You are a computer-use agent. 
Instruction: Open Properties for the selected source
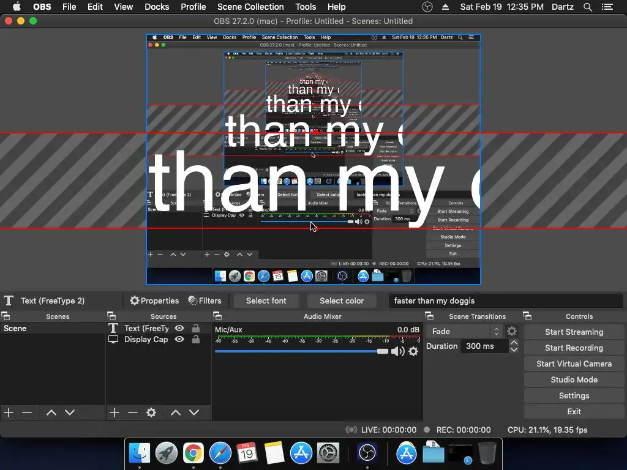(154, 300)
